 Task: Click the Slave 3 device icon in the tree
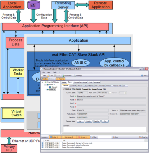[47, 90]
